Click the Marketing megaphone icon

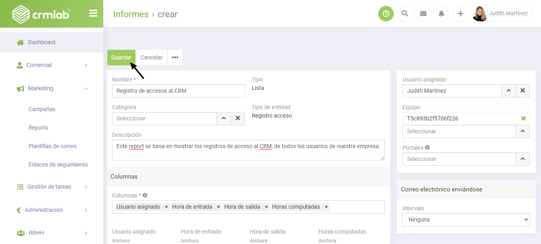click(20, 88)
